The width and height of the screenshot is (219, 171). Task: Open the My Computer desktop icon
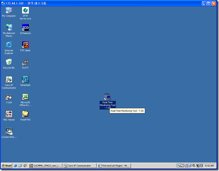pyautogui.click(x=9, y=12)
